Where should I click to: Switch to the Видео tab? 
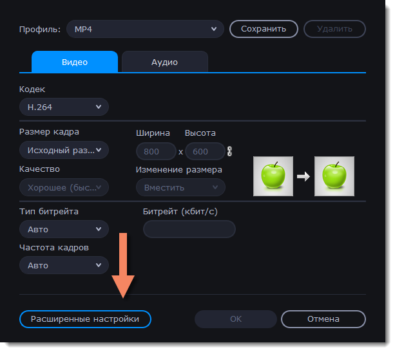point(75,62)
